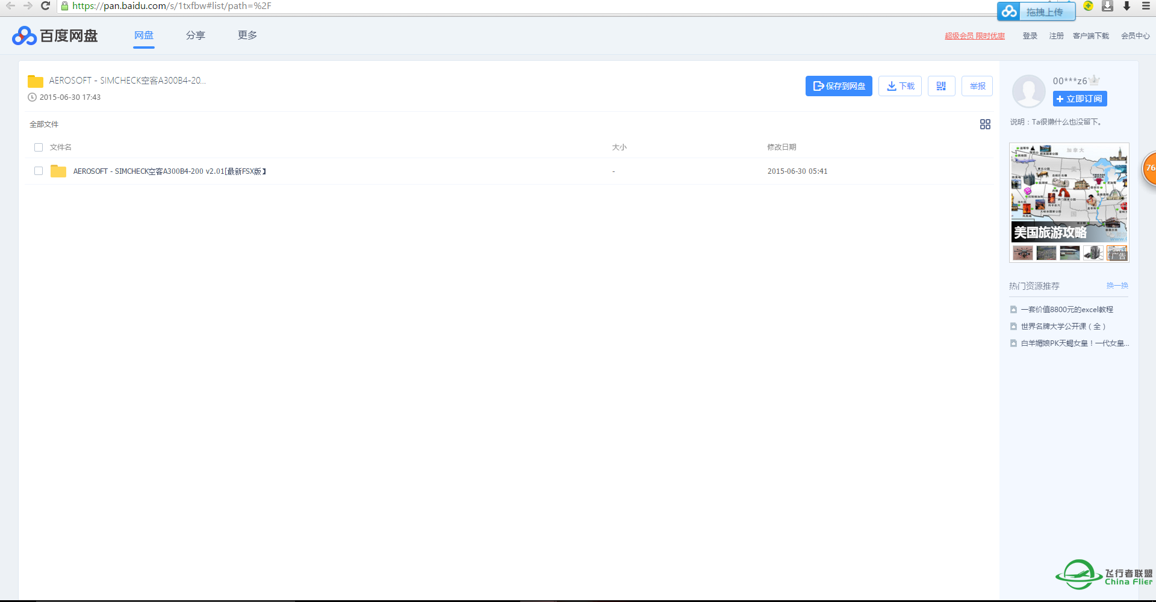Click the 下载 download button
The width and height of the screenshot is (1156, 602).
[x=900, y=86]
